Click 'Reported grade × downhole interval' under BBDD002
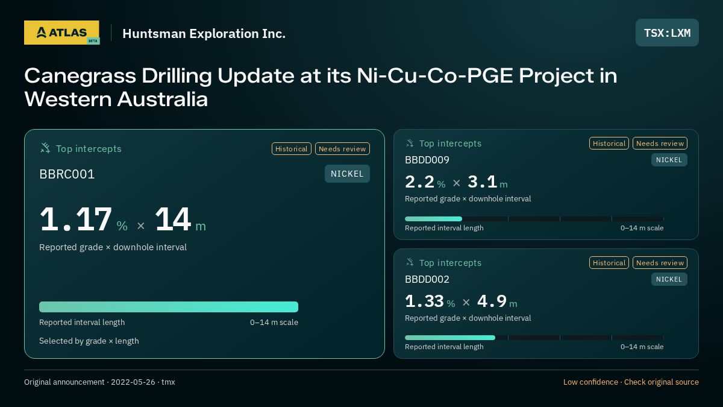This screenshot has height=407, width=723. point(468,318)
